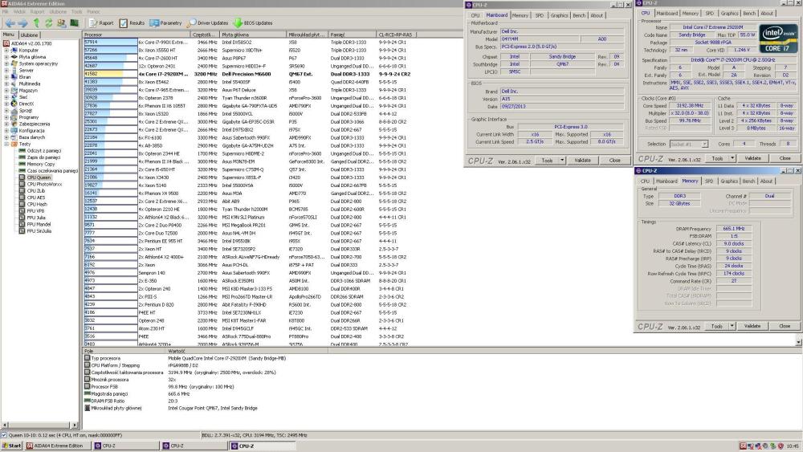Click the Procesor column header

click(137, 35)
